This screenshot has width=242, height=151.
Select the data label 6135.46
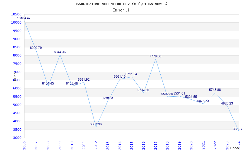[x=72, y=83]
